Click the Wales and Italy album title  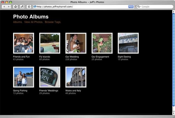[x=73, y=91]
